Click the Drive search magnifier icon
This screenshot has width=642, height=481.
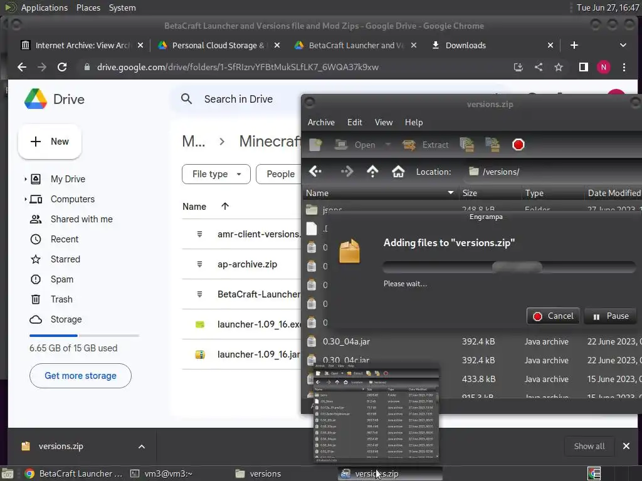(x=186, y=99)
